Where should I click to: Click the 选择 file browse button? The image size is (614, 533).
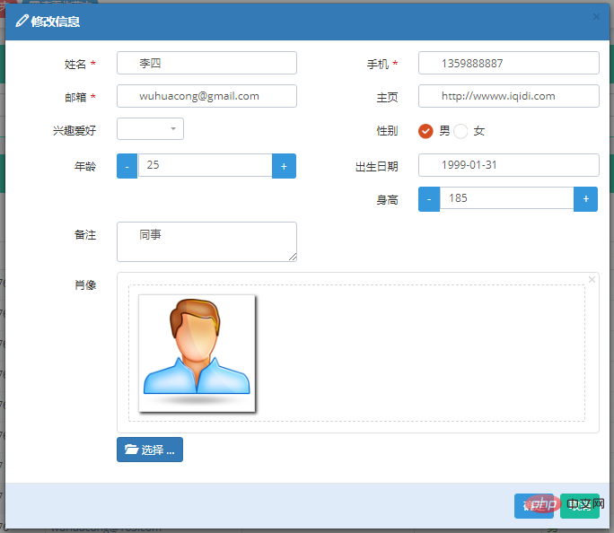[x=150, y=450]
